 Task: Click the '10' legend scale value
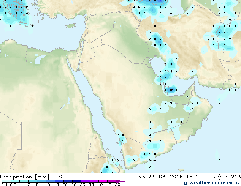[48, 184]
